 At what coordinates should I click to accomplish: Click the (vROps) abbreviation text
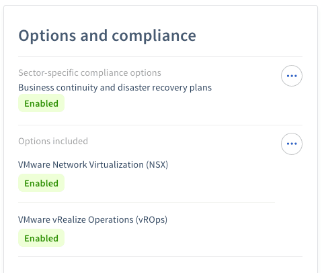(x=151, y=220)
